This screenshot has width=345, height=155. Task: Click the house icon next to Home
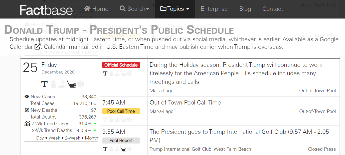pyautogui.click(x=87, y=9)
